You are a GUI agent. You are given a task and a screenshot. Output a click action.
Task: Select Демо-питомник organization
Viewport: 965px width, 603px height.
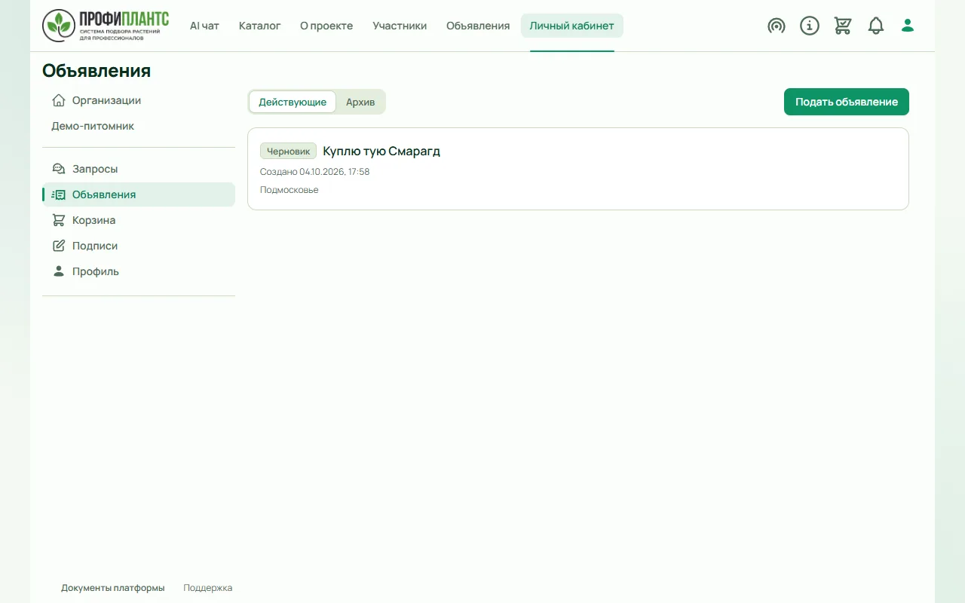(93, 126)
